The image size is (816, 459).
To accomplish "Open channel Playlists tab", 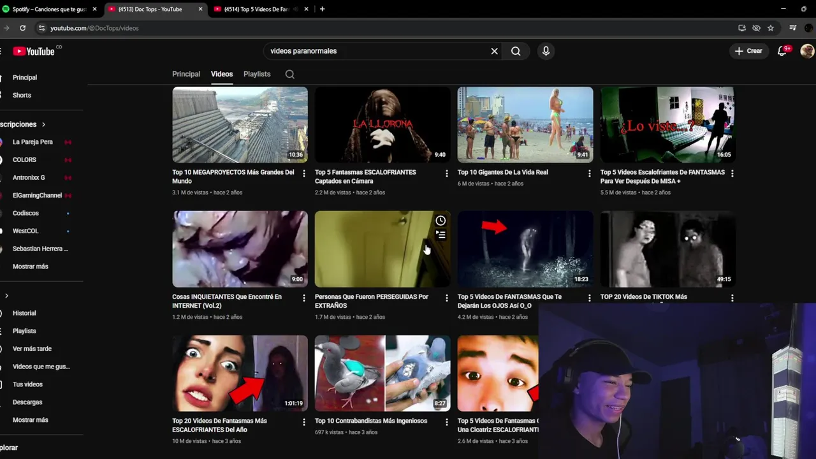I will (257, 74).
